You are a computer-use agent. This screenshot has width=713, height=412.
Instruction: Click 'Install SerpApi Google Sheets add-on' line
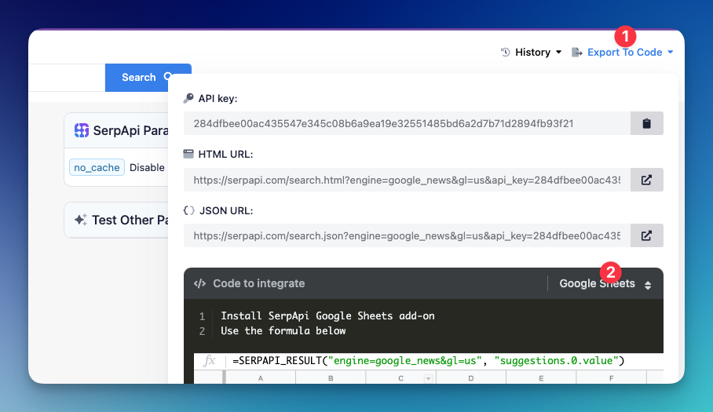point(328,315)
